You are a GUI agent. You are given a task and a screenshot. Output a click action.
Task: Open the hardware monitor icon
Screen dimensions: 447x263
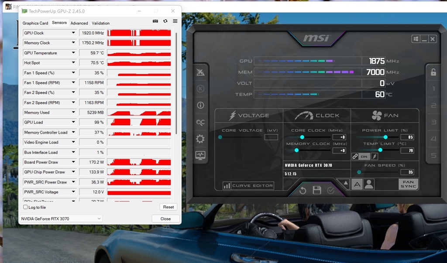(200, 155)
